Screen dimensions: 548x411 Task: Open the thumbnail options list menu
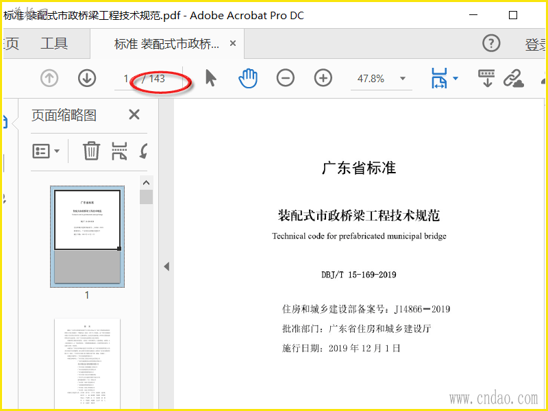[46, 151]
